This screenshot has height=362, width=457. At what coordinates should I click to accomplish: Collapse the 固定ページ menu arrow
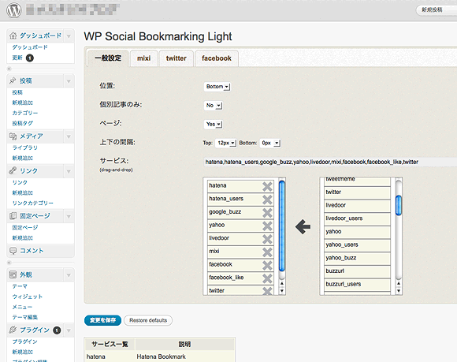(69, 216)
